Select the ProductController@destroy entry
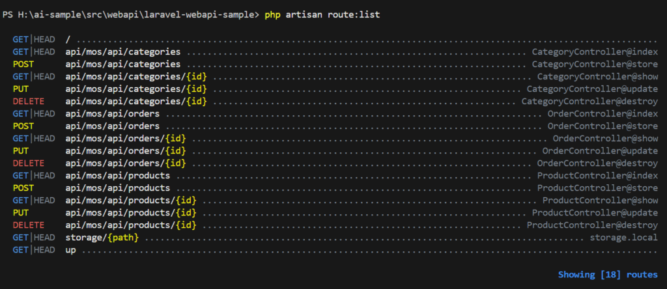 tap(591, 225)
